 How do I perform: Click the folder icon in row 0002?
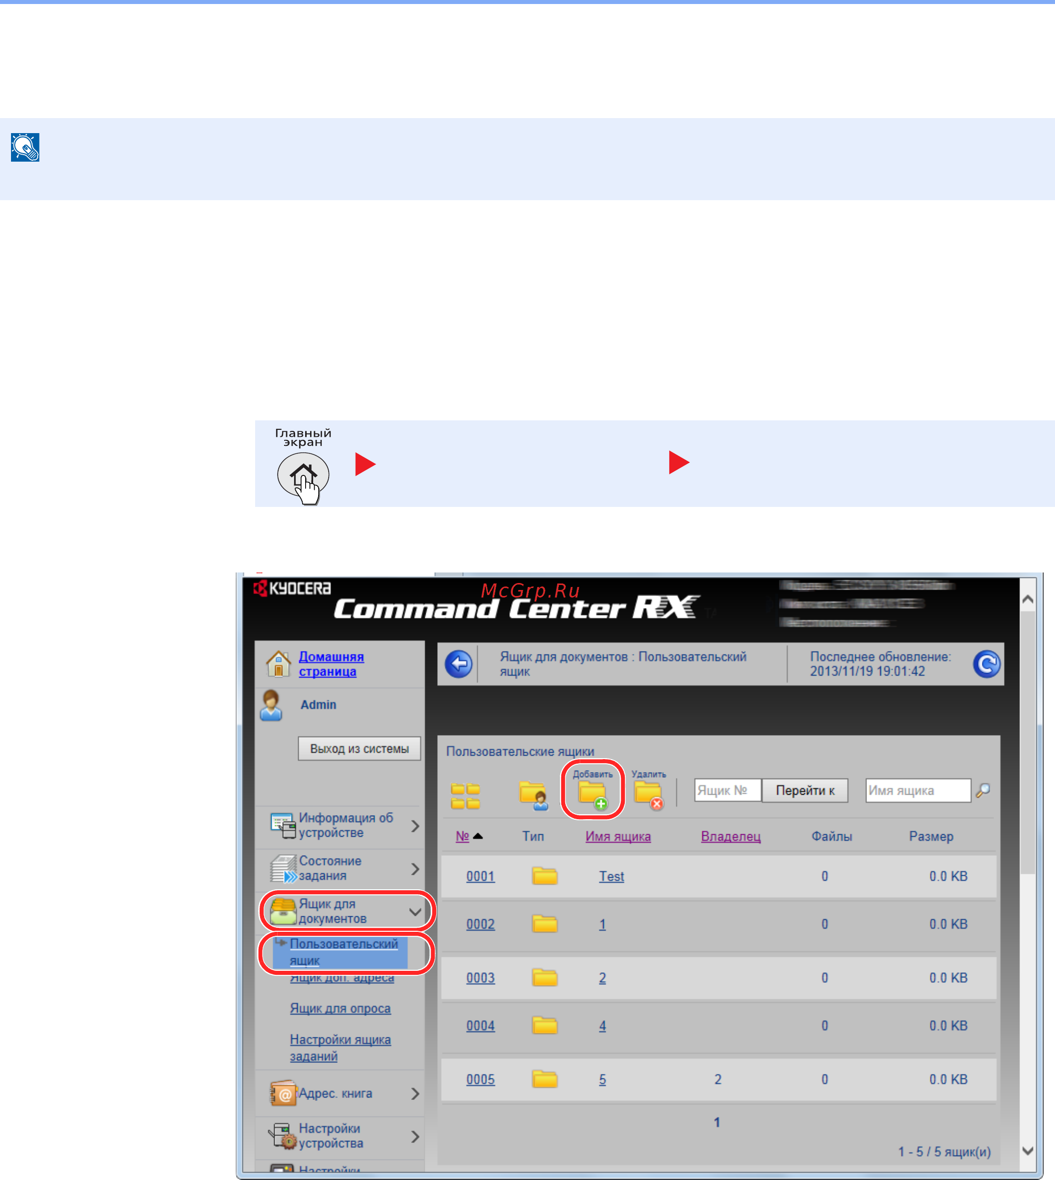545,924
